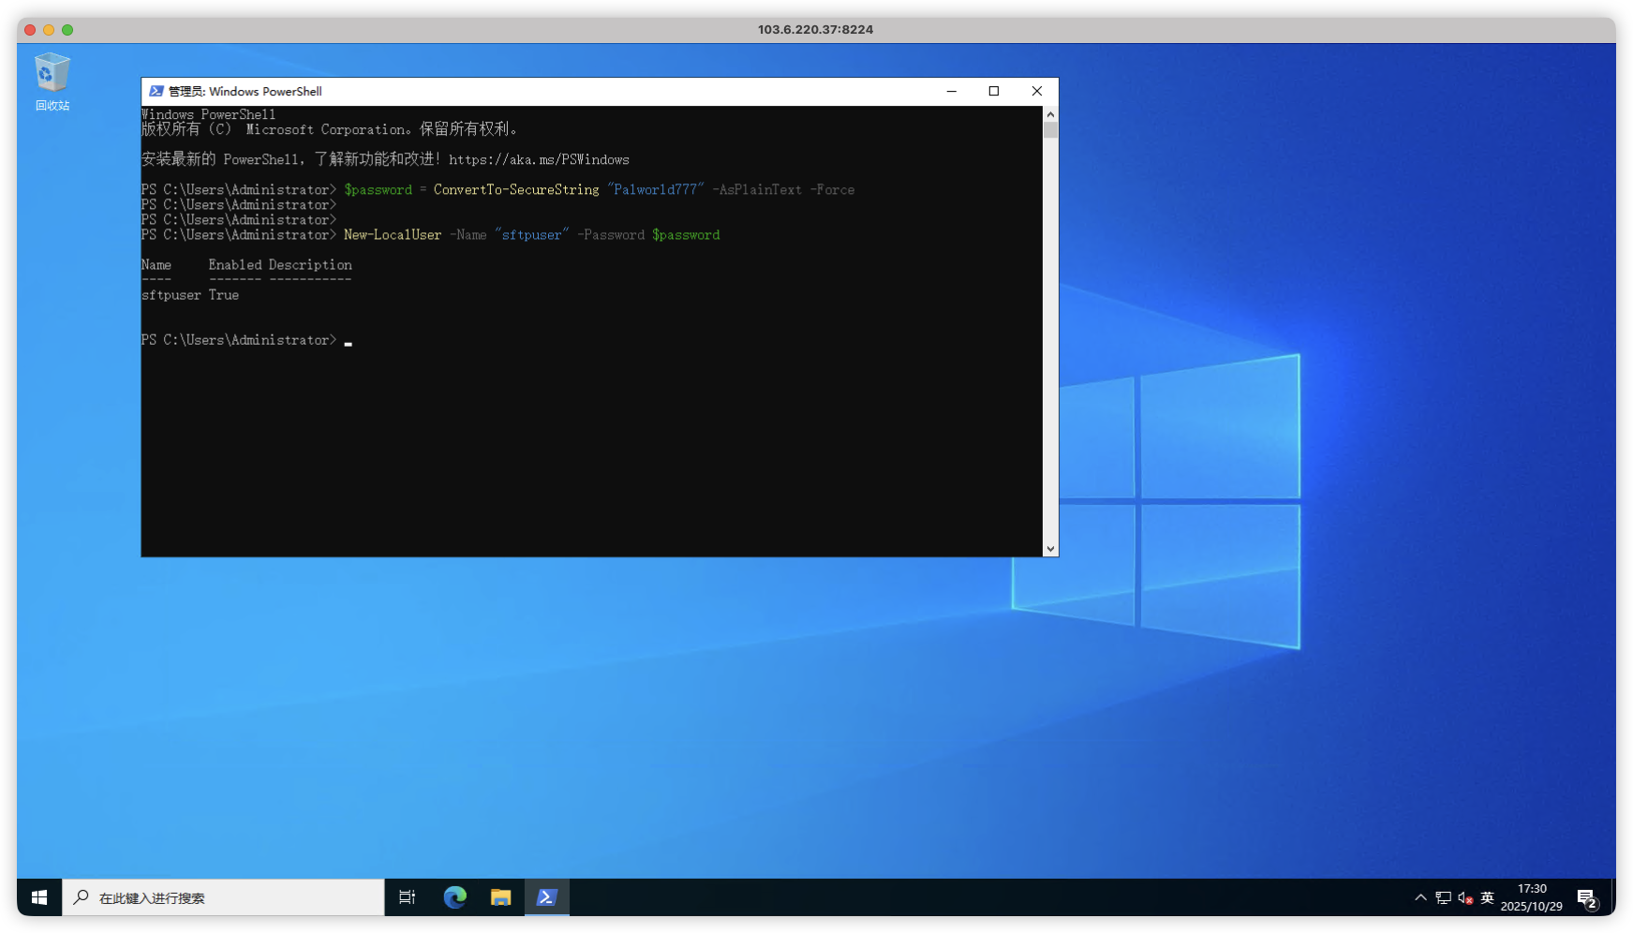The width and height of the screenshot is (1633, 933).
Task: Open the network status tray icon
Action: (x=1443, y=897)
